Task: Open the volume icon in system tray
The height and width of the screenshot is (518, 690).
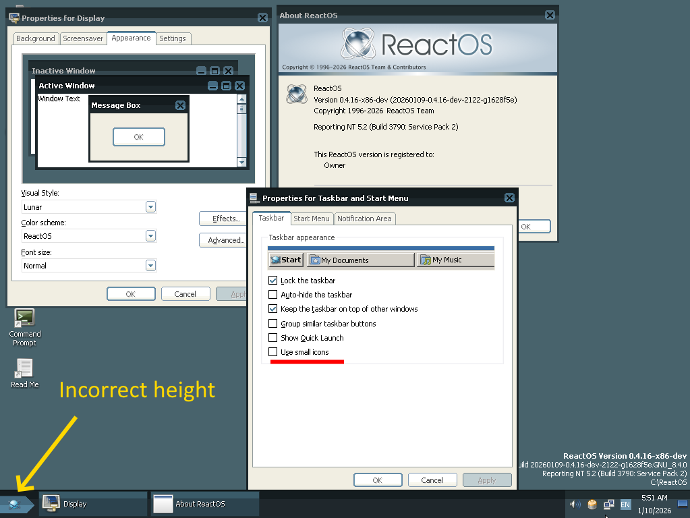Action: point(575,505)
